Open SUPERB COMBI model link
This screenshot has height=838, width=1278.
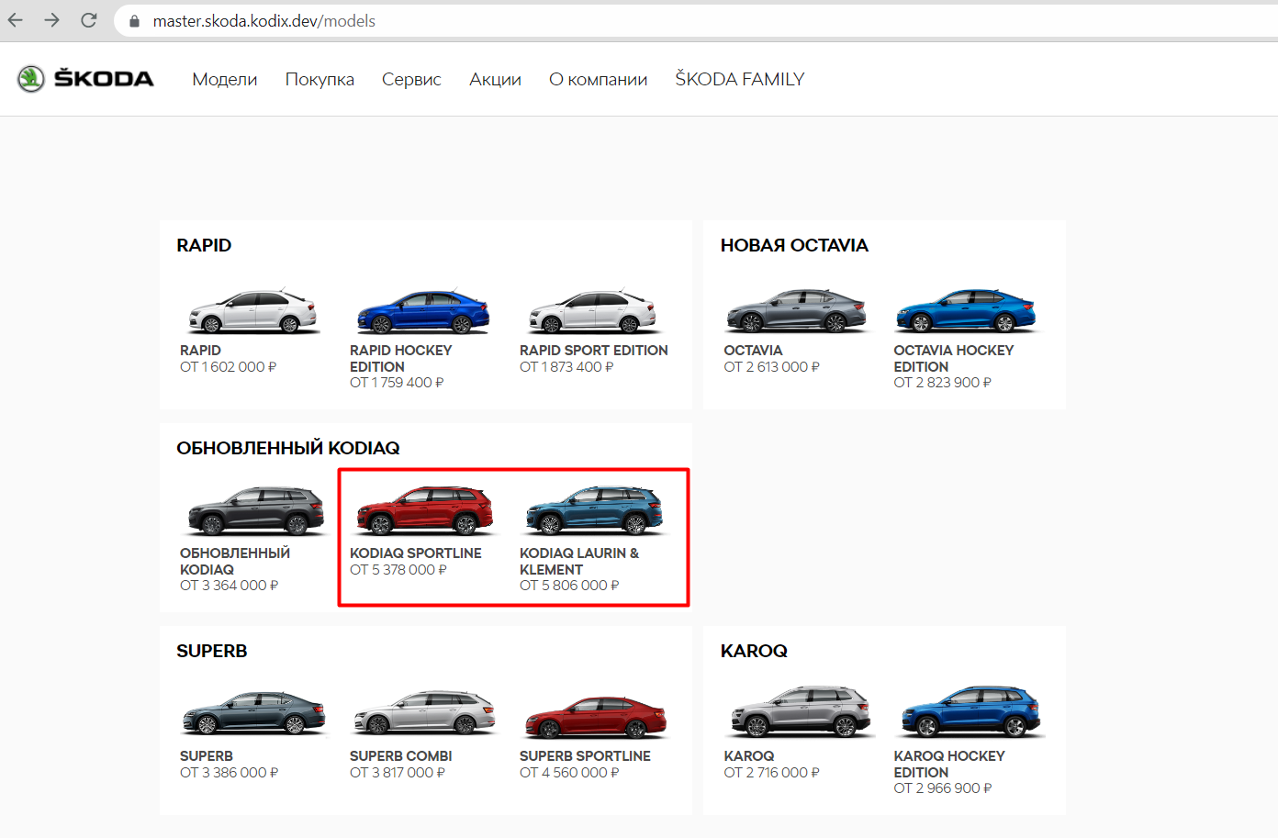click(x=401, y=756)
